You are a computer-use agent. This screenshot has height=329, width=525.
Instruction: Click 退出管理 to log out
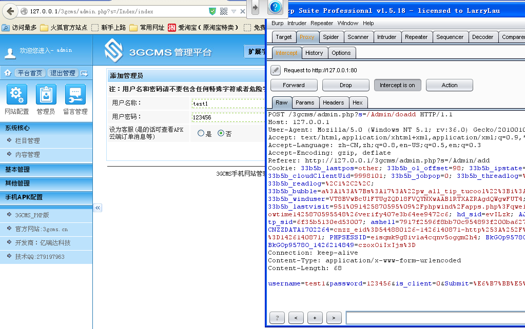63,73
